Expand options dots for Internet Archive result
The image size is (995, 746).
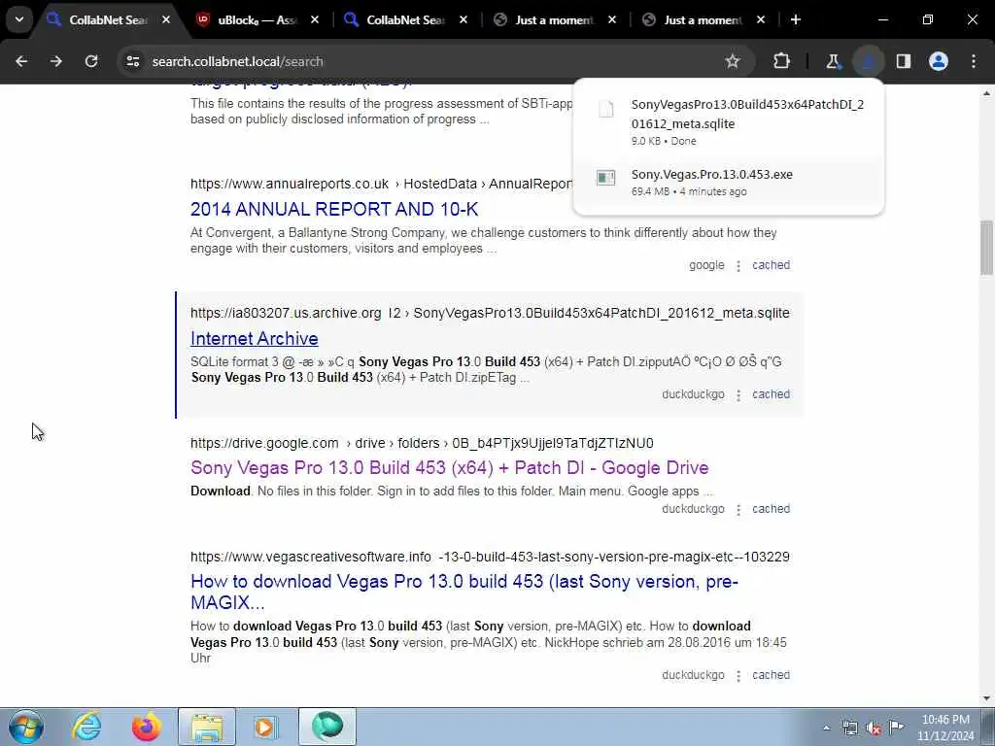tap(738, 396)
